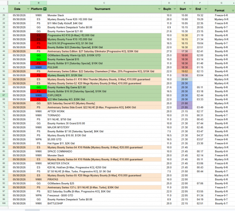Select 'GGMasters Bounty $25' cell in row 93
The width and height of the screenshot is (235, 211).
104,183
